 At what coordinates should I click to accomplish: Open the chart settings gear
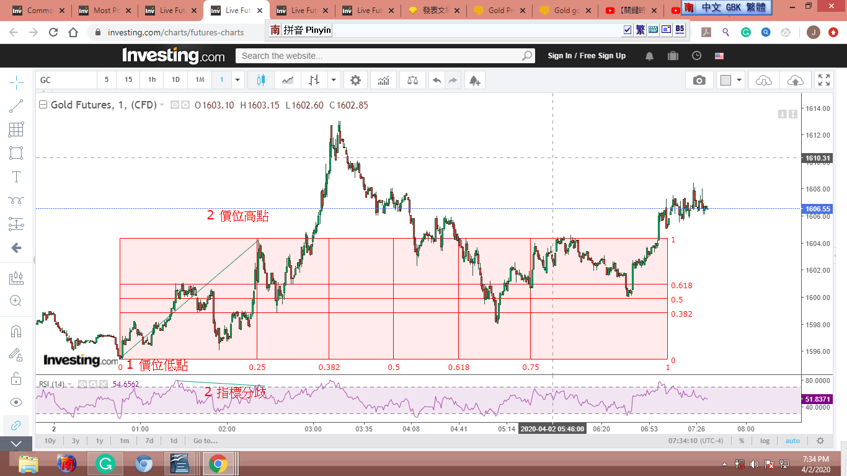(x=355, y=80)
